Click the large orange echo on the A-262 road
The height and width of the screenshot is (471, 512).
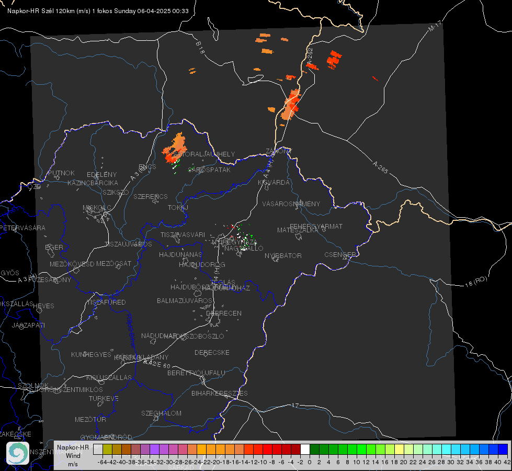(x=290, y=104)
